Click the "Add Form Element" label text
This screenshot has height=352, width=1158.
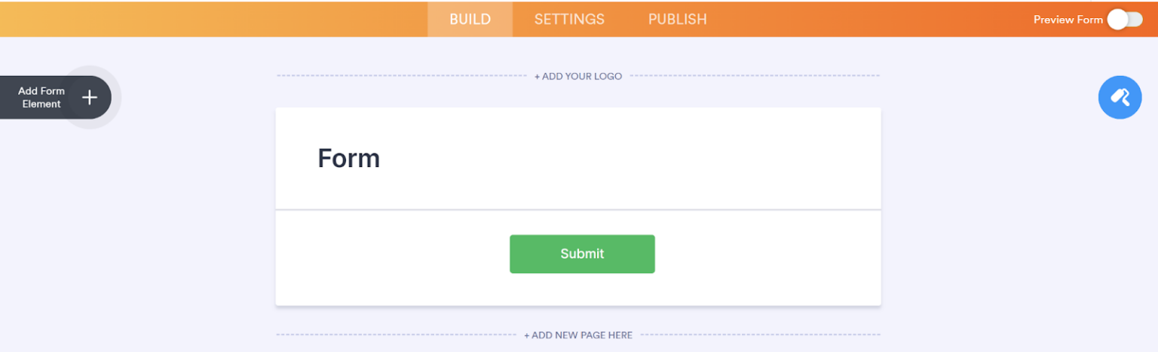click(41, 97)
